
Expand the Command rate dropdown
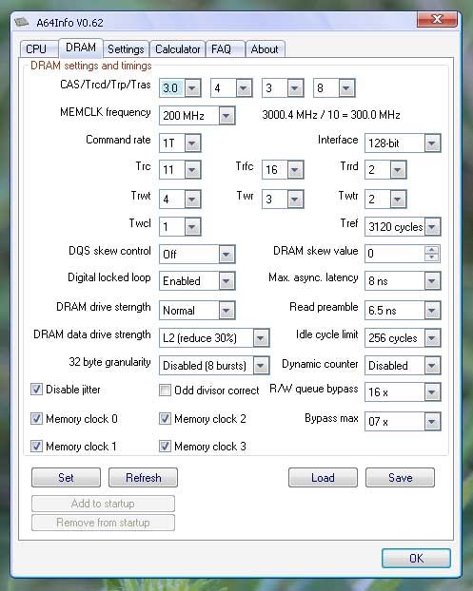coord(192,143)
